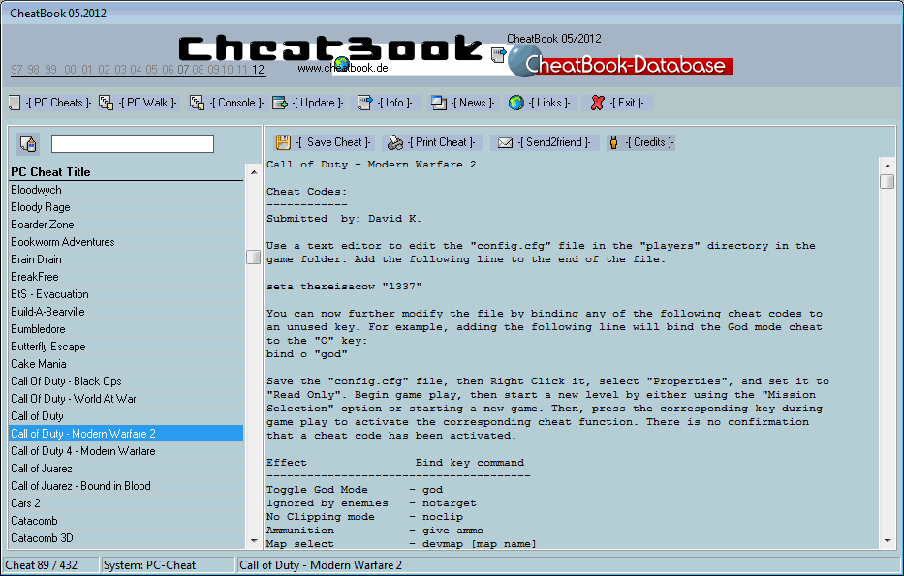The image size is (904, 576).
Task: Select year 97 in the year strip
Action: pos(16,70)
